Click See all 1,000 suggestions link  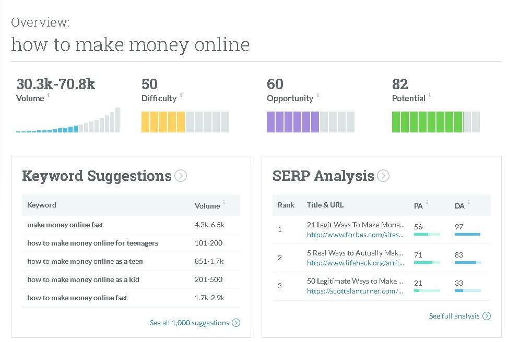[189, 323]
